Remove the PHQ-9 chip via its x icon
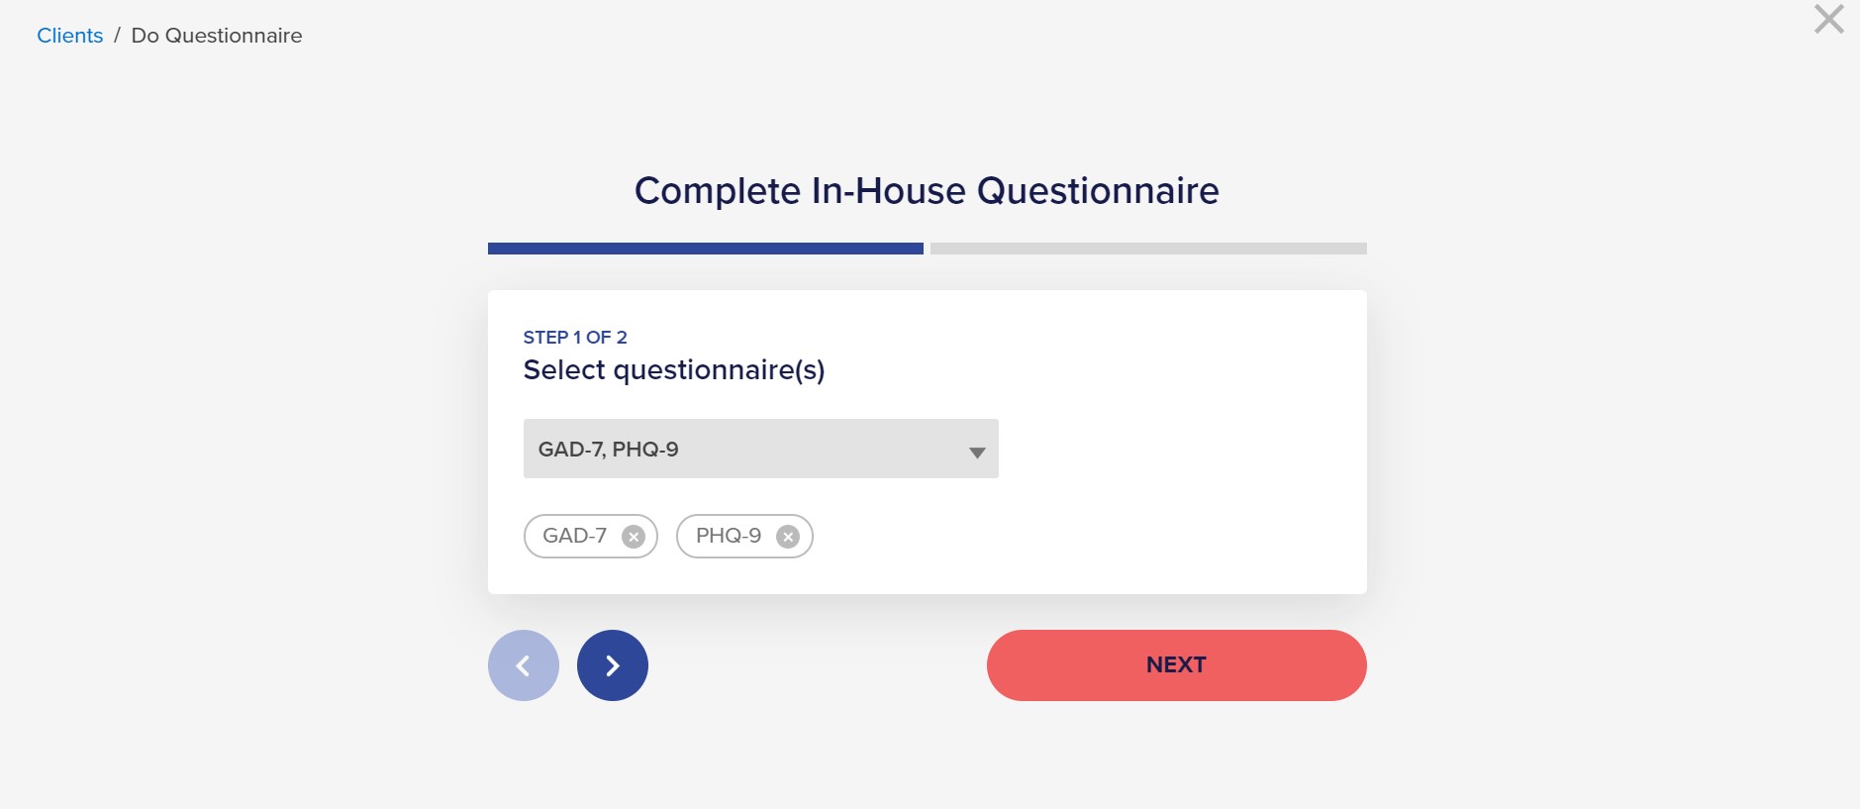Viewport: 1860px width, 809px height. point(788,537)
